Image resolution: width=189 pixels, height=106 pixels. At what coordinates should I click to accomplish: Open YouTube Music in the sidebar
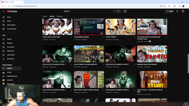11,29
